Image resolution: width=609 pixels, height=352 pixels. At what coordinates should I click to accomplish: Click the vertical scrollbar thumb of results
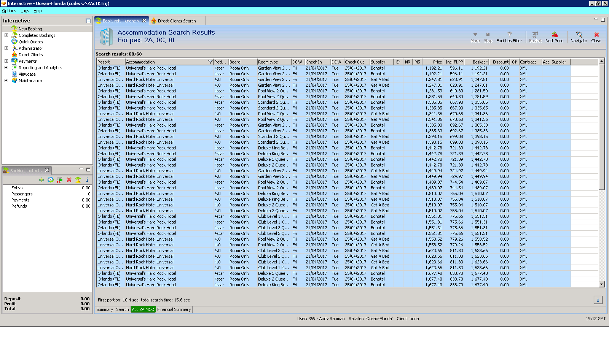pyautogui.click(x=602, y=127)
